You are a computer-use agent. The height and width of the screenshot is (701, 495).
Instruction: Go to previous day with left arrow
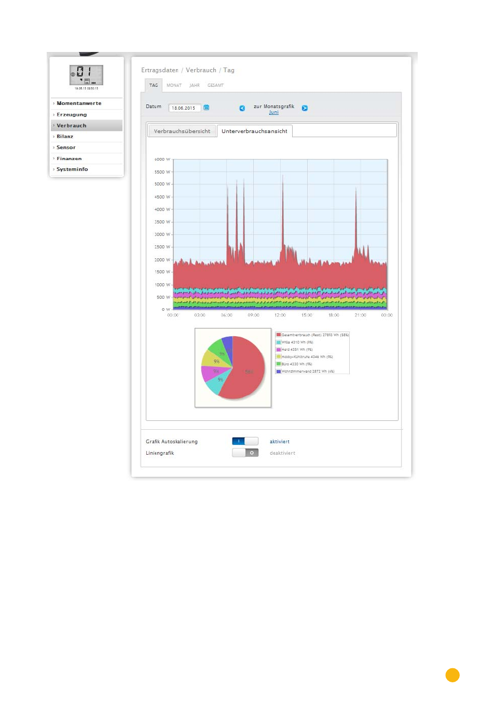(x=242, y=108)
